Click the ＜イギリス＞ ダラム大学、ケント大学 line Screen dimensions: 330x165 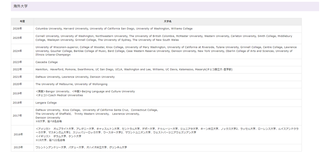(x=59, y=136)
